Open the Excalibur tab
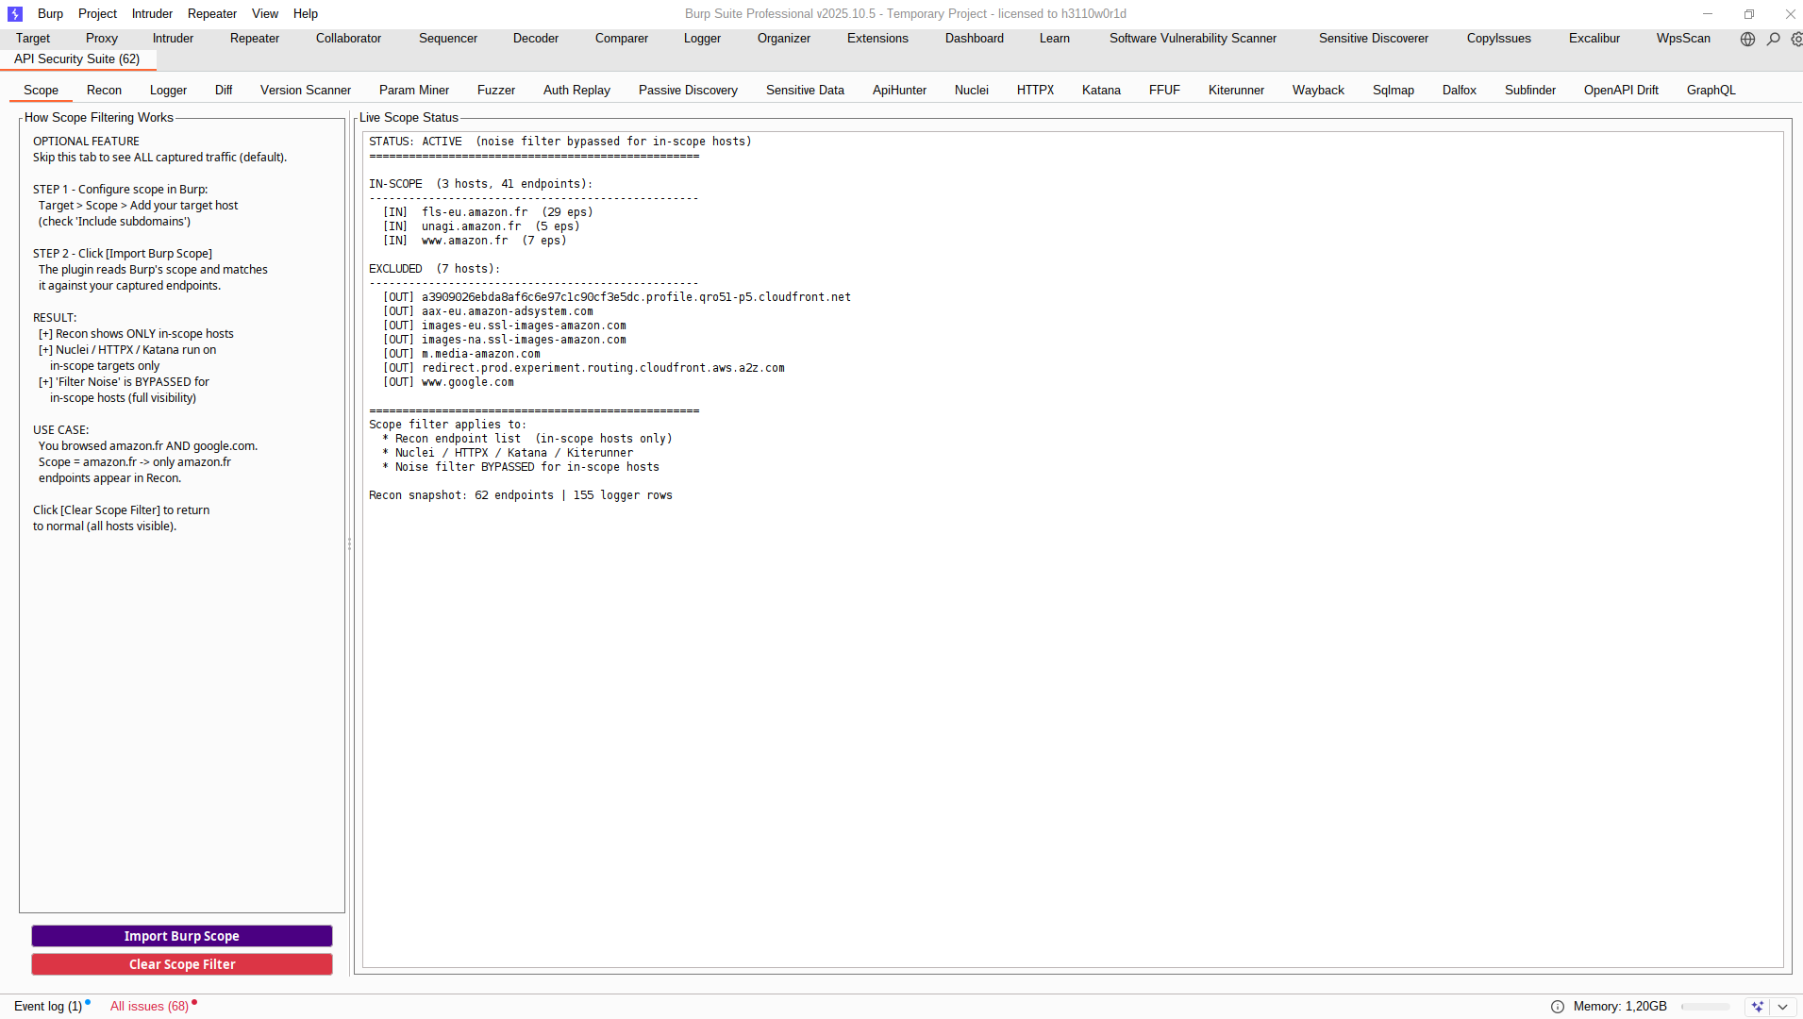This screenshot has height=1019, width=1803. click(1594, 39)
